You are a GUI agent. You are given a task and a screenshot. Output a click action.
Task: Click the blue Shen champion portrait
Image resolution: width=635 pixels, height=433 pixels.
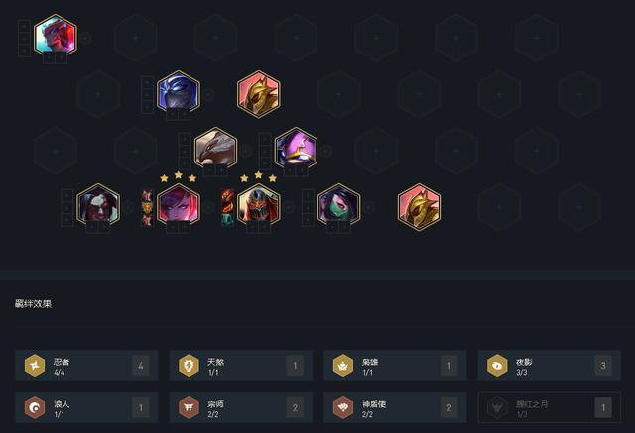point(179,92)
